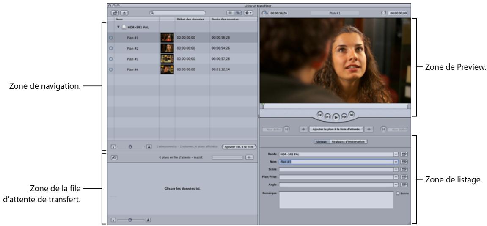Adjust the navigation zone thumbnail size slider
Screen dimensions: 487x226
click(x=130, y=147)
